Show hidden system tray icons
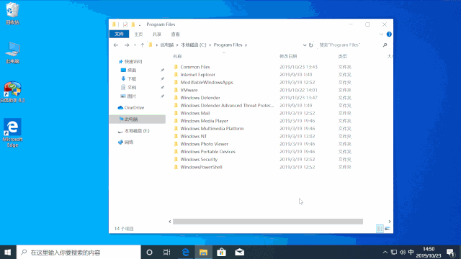The image size is (461, 259). pyautogui.click(x=385, y=253)
